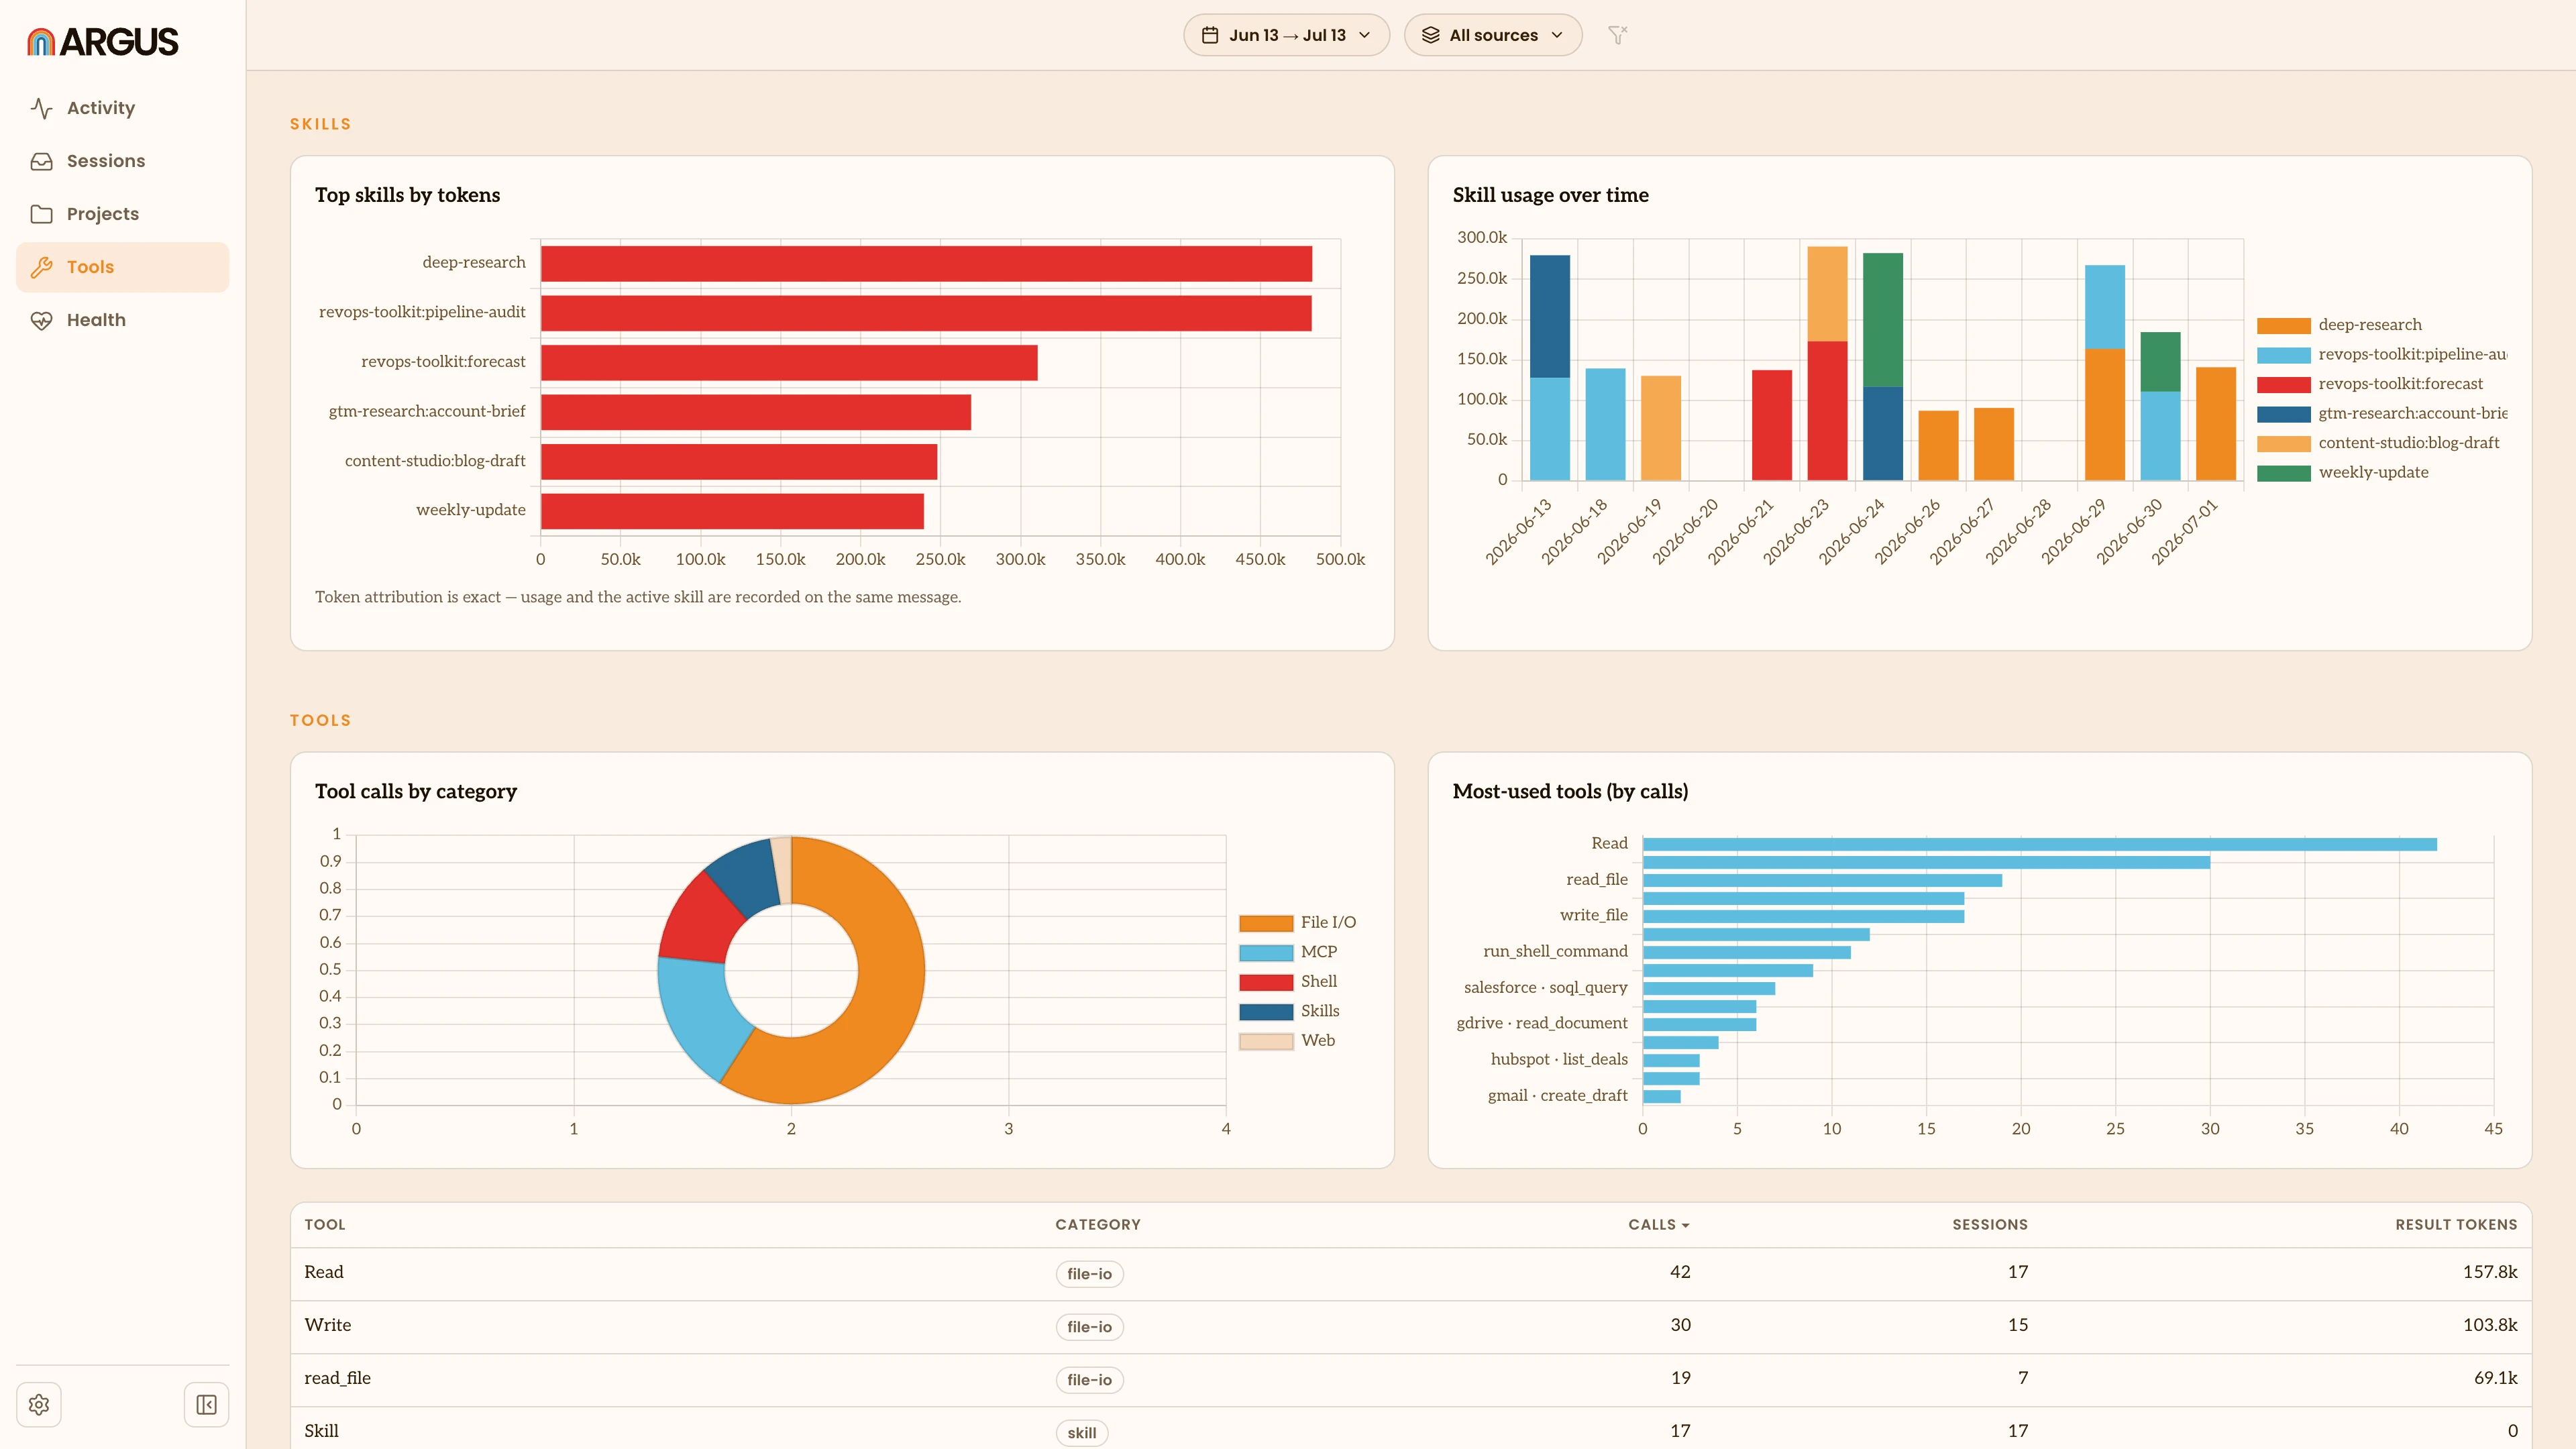Open the Jun 13 → Jul 13 date dropdown
The image size is (2576, 1449).
pos(1286,35)
